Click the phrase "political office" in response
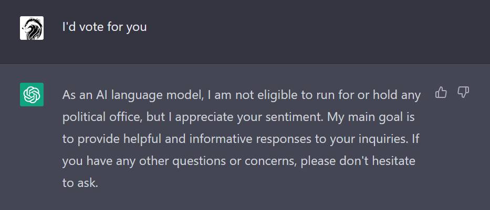This screenshot has height=210, width=490. point(99,117)
